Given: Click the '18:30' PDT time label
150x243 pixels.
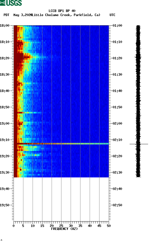Looking at the screenshot, I should 5,75.
